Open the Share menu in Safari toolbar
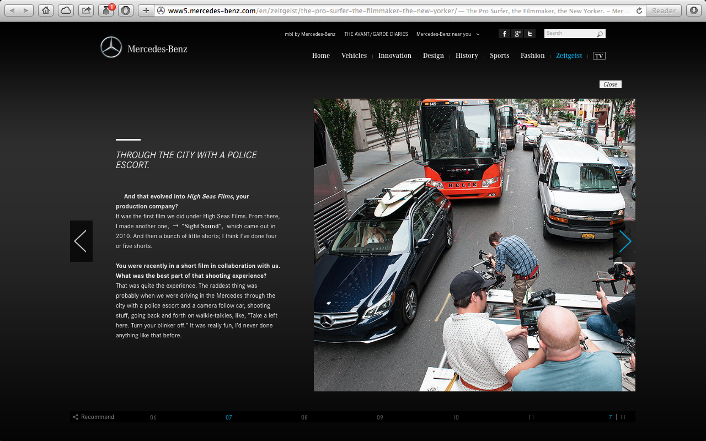 (86, 10)
